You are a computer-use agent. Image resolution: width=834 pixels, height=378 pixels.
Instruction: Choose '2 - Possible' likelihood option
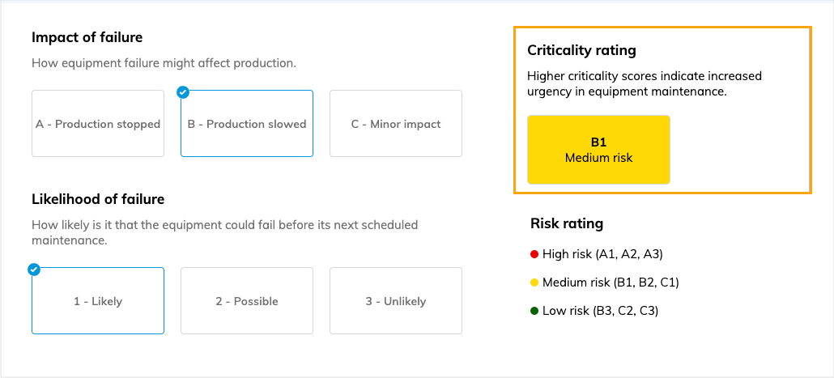pos(247,301)
